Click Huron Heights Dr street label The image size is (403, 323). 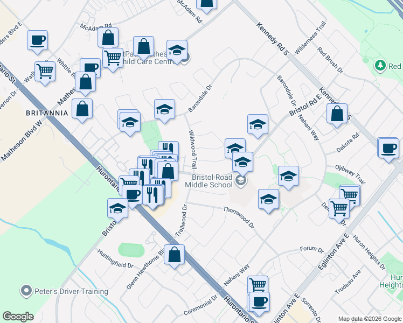point(369,252)
